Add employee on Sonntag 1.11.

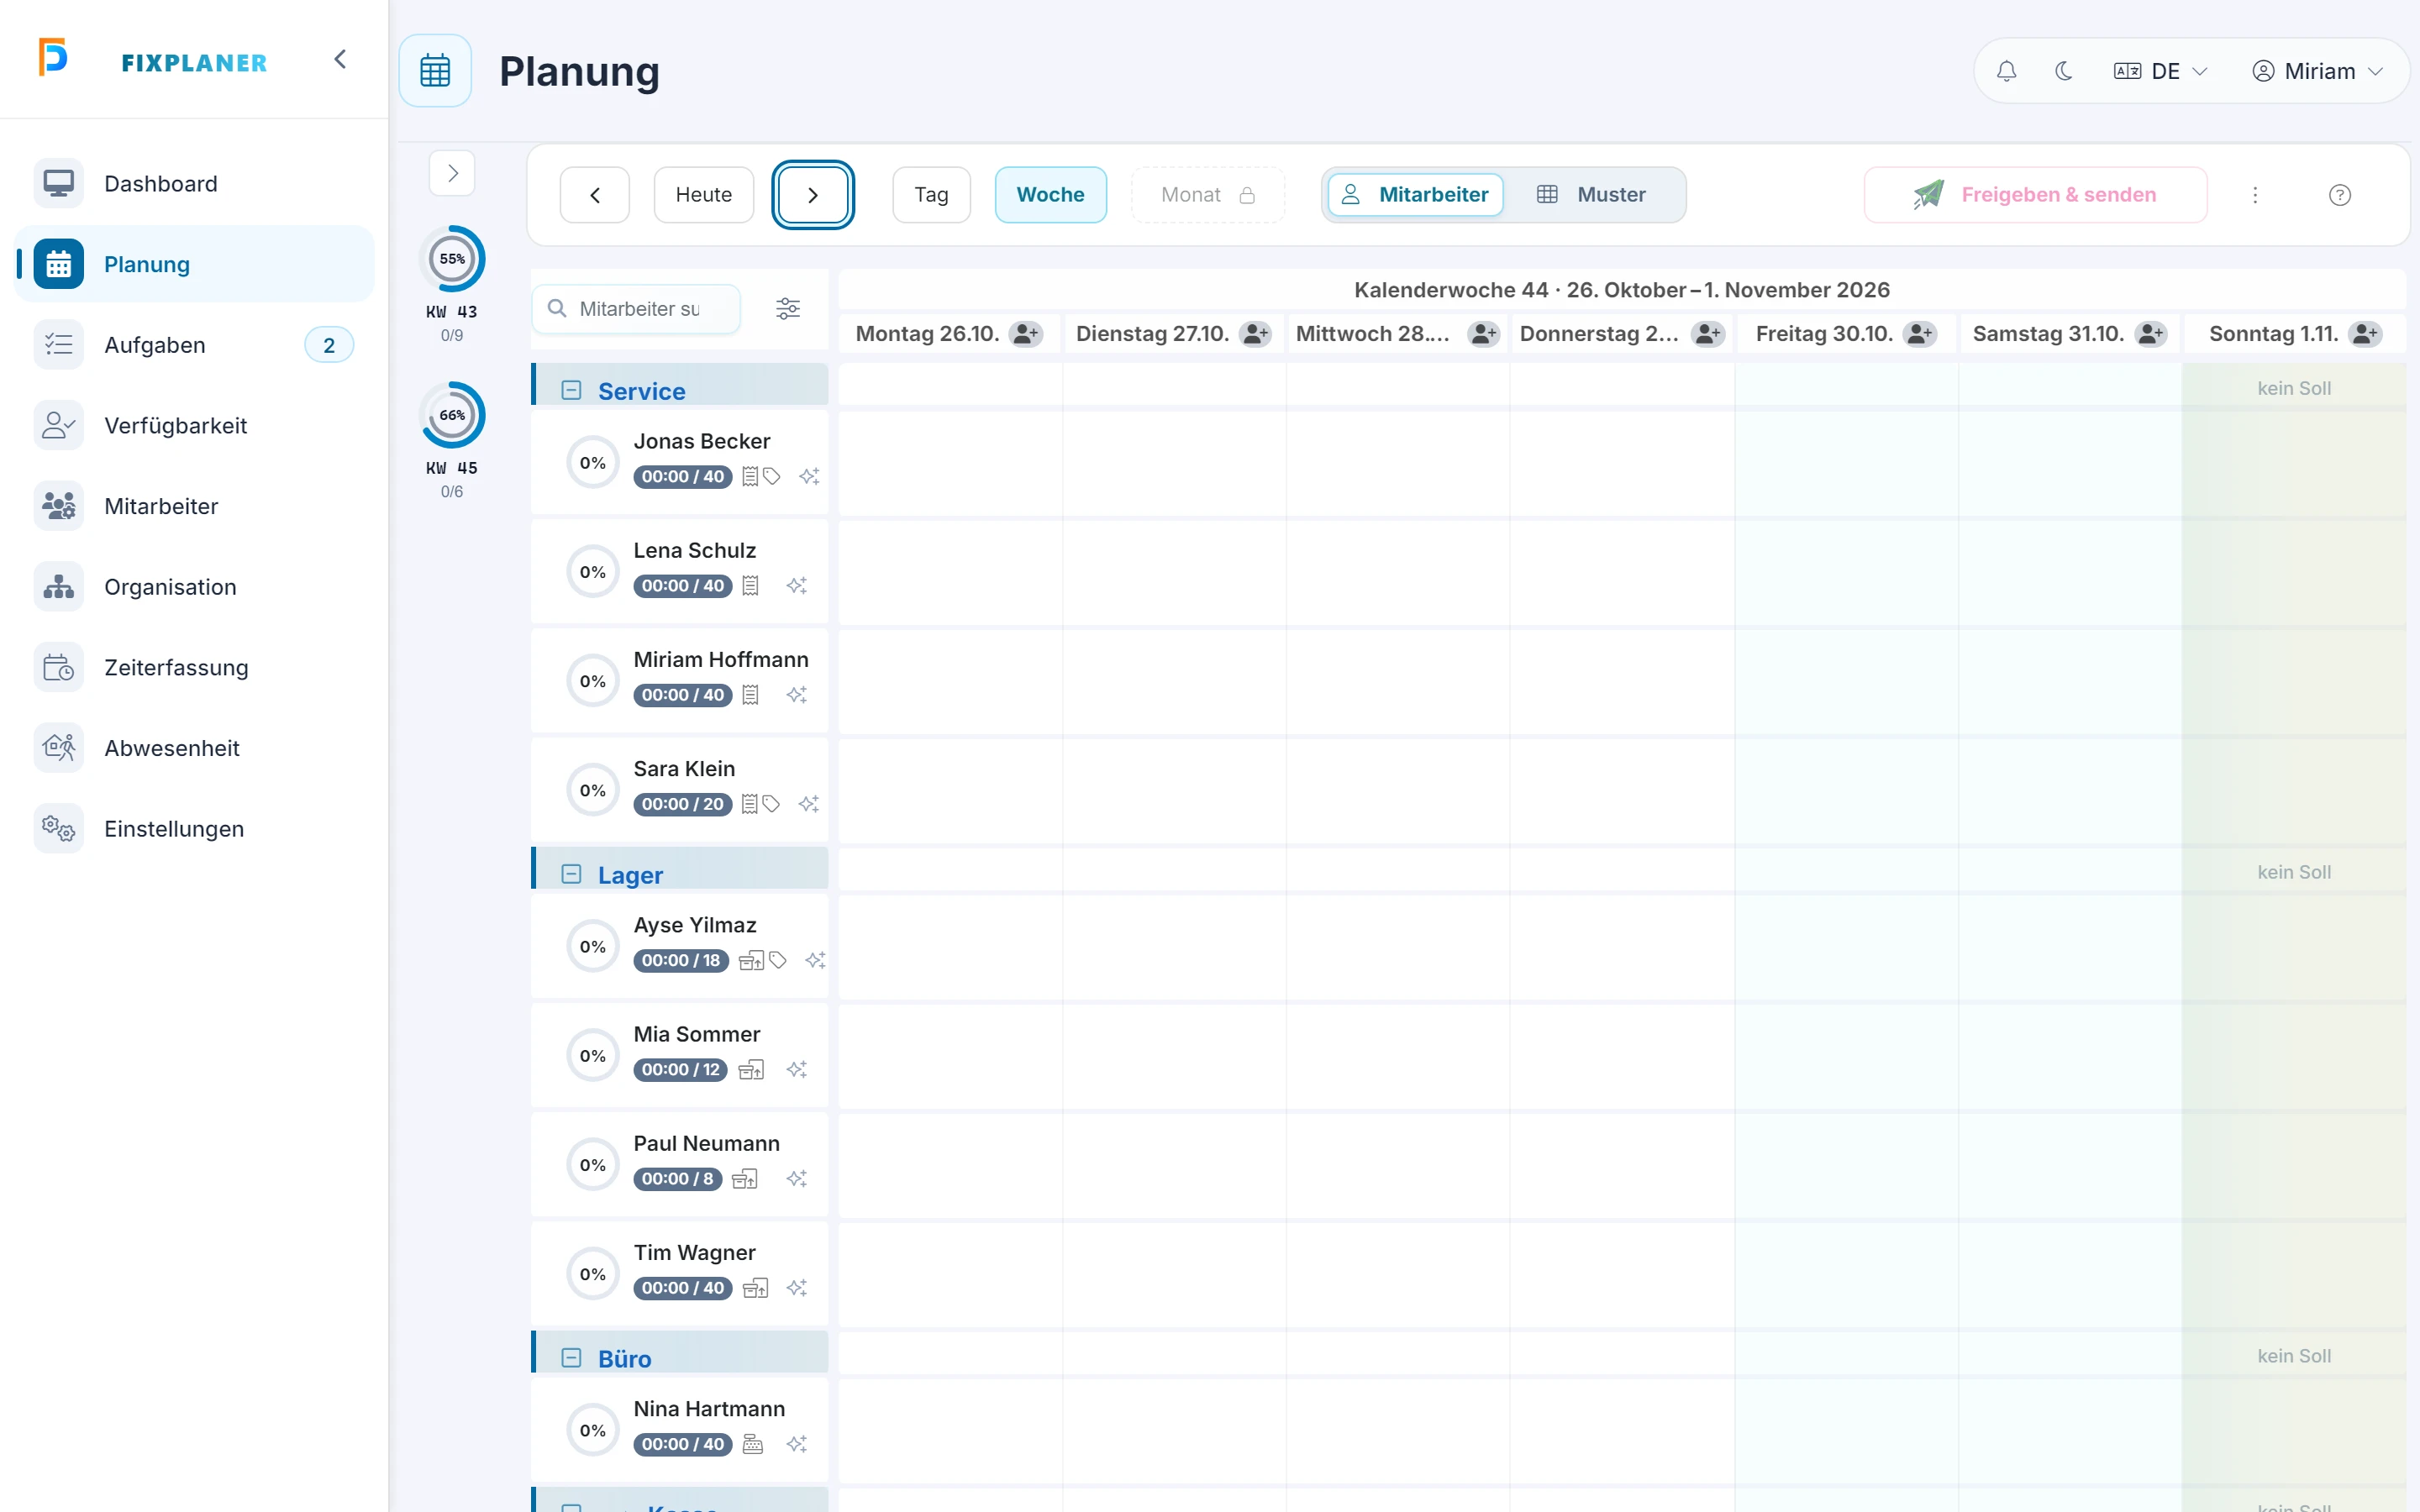click(2365, 334)
